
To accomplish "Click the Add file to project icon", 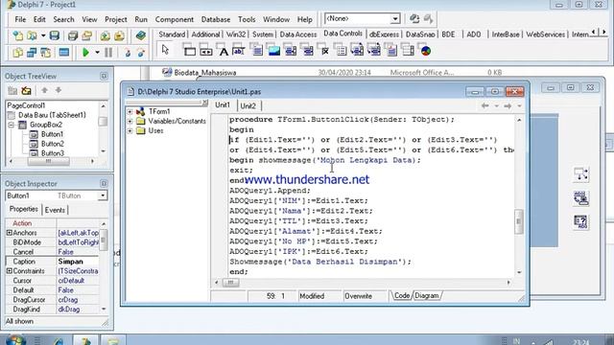I will (x=105, y=36).
